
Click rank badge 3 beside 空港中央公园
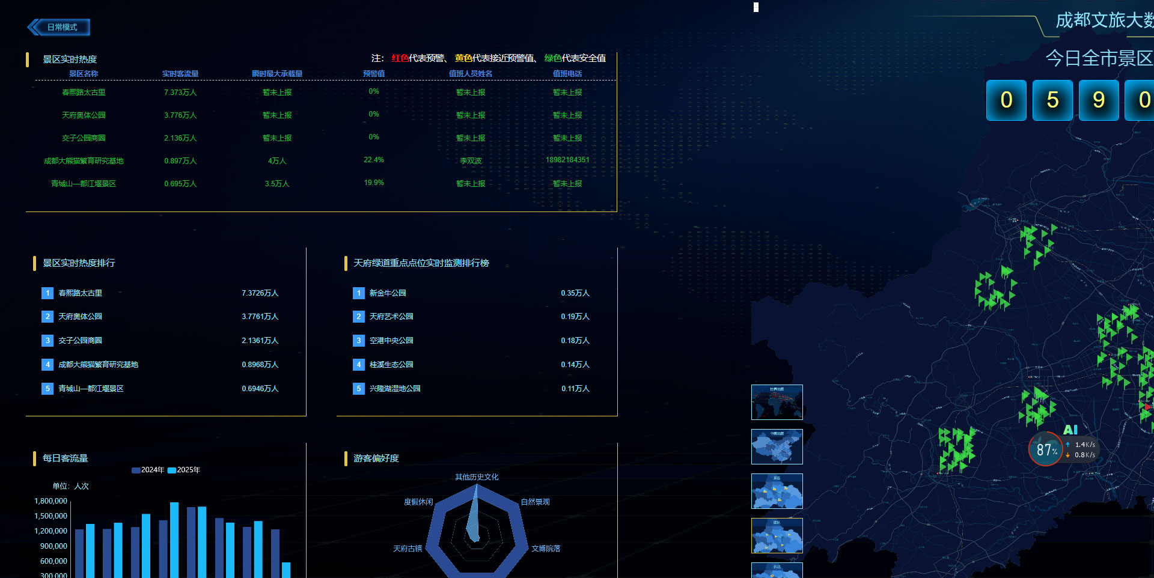tap(359, 341)
